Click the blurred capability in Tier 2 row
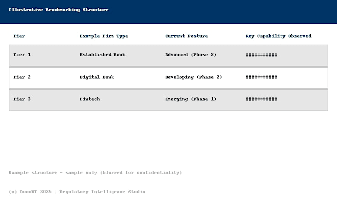 pos(261,77)
